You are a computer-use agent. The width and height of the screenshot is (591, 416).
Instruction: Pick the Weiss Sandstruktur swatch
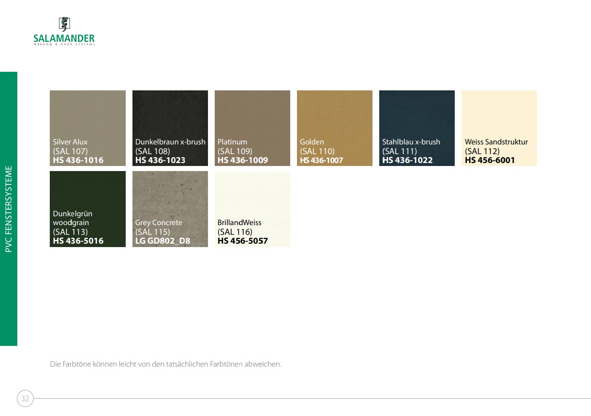(x=499, y=128)
